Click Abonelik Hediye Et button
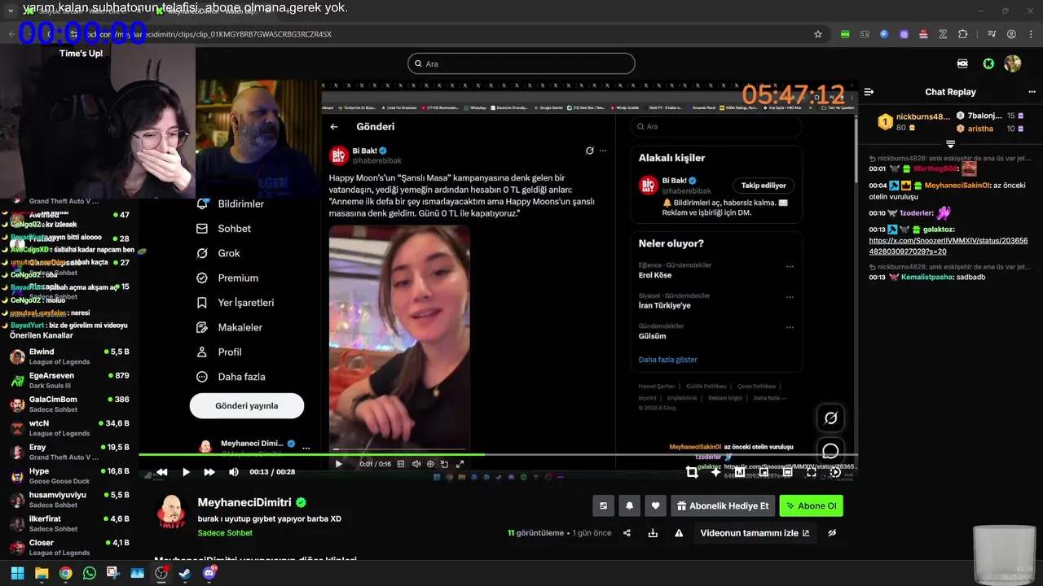The height and width of the screenshot is (586, 1043). 722,505
